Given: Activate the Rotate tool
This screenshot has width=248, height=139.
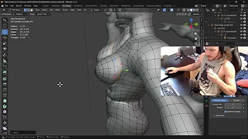Looking at the screenshot, I should [x=5, y=37].
